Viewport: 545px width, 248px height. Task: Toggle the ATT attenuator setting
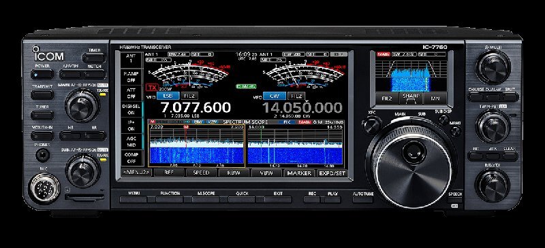click(x=131, y=93)
